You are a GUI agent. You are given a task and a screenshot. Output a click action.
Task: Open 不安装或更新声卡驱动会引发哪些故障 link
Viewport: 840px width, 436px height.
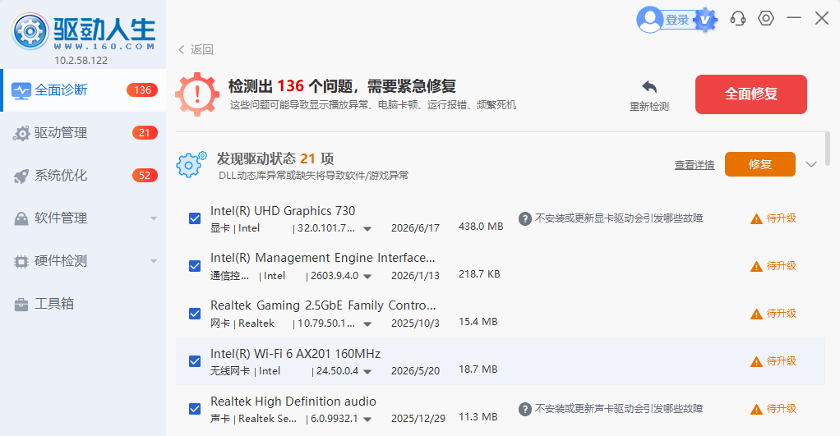click(619, 409)
